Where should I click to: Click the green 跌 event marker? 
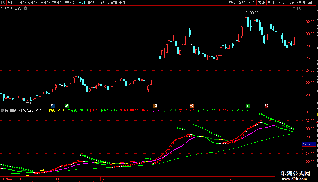pos(248,106)
